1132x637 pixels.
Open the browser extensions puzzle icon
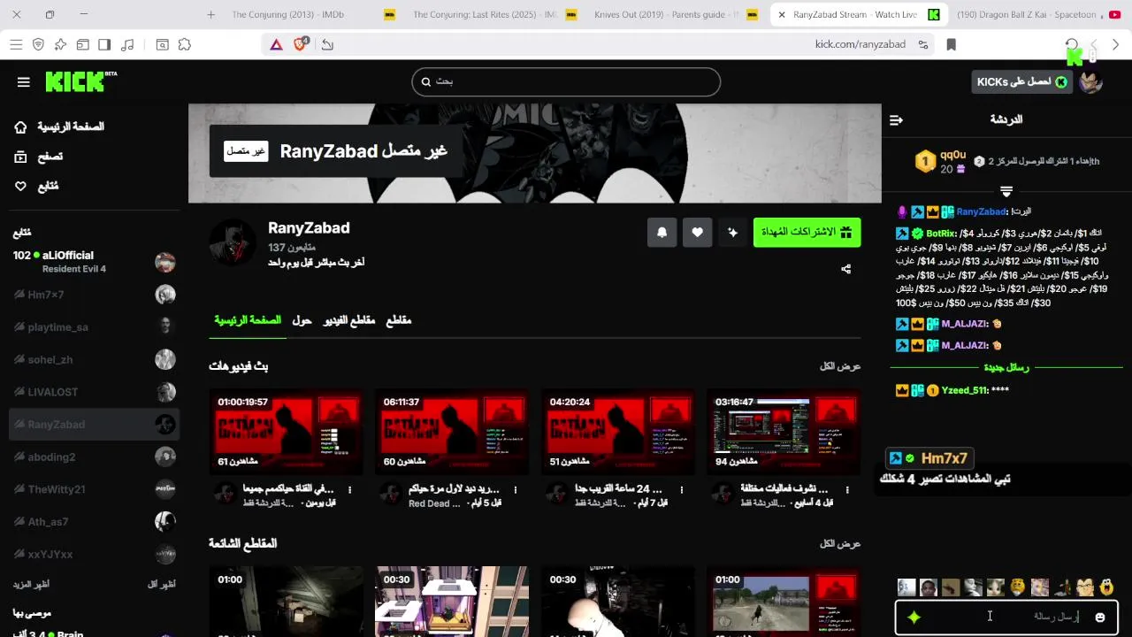coord(185,44)
